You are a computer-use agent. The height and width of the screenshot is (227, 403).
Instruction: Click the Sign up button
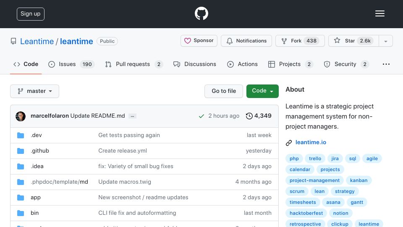click(x=31, y=14)
